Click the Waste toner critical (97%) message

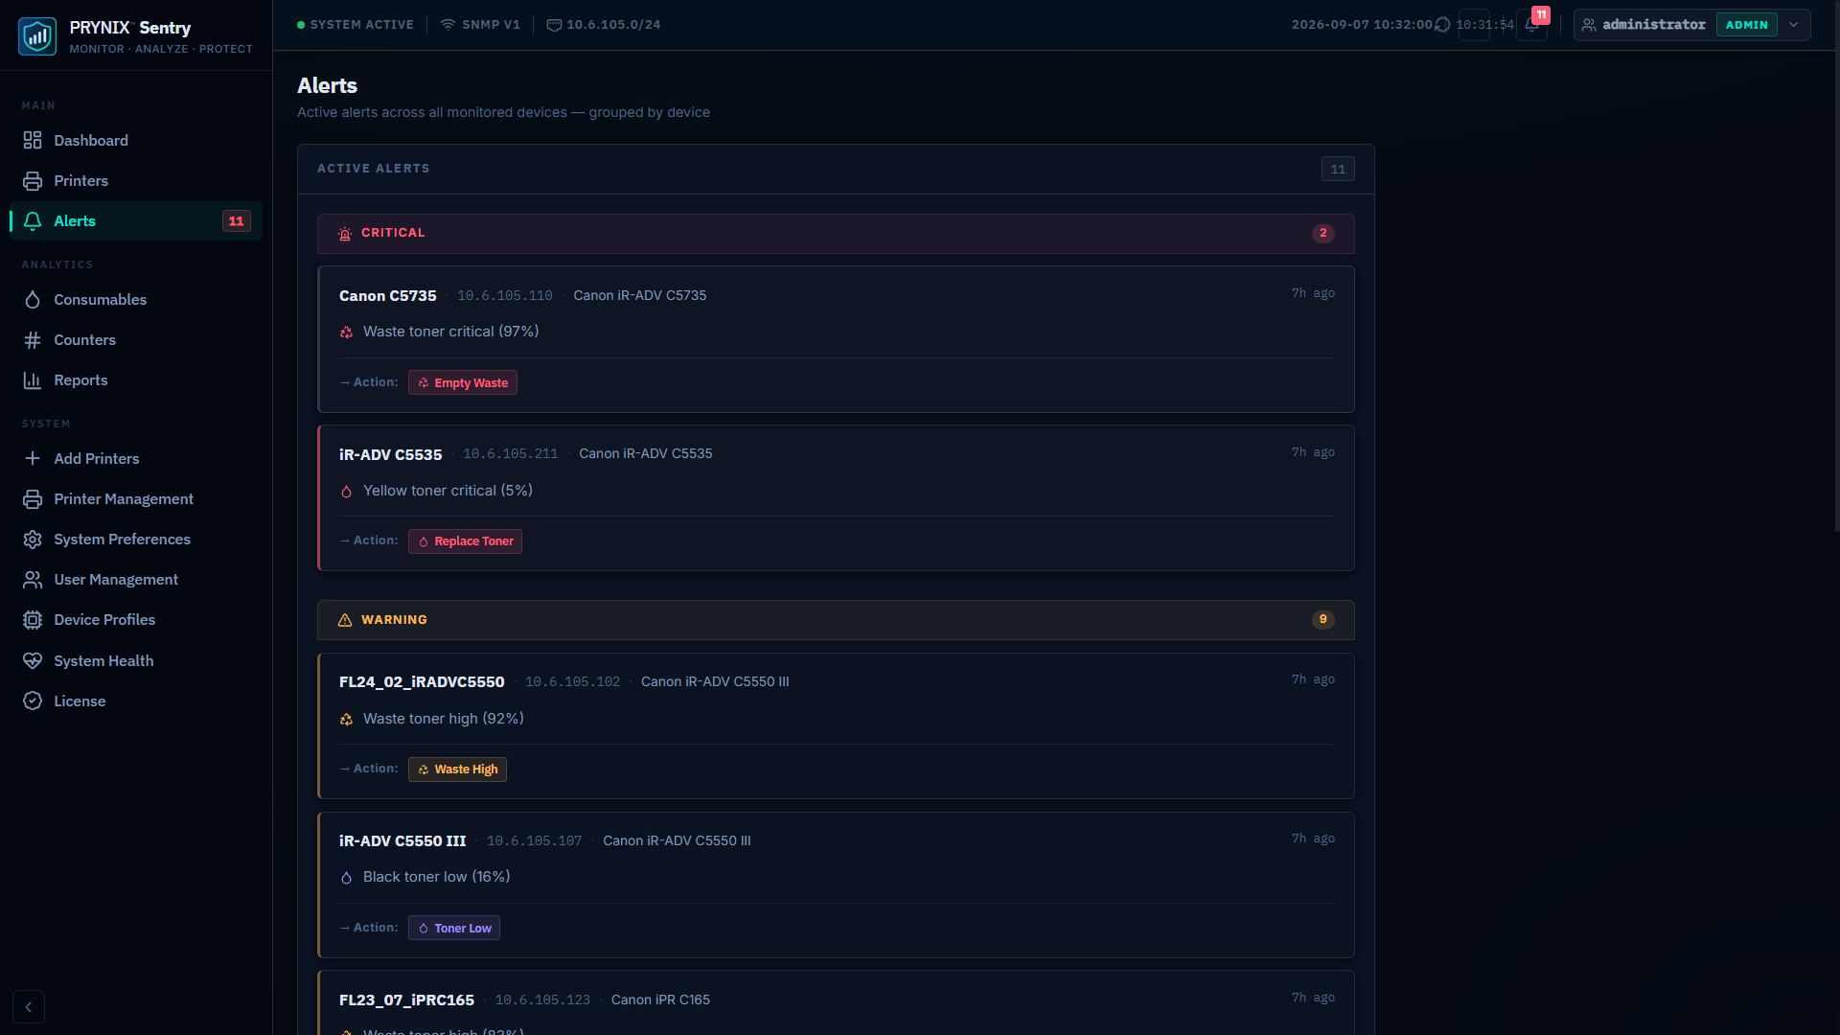[450, 332]
